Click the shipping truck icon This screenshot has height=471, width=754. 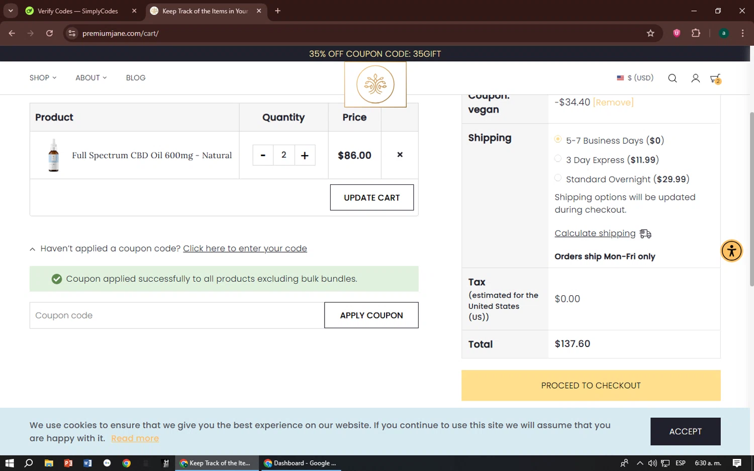[x=645, y=233]
